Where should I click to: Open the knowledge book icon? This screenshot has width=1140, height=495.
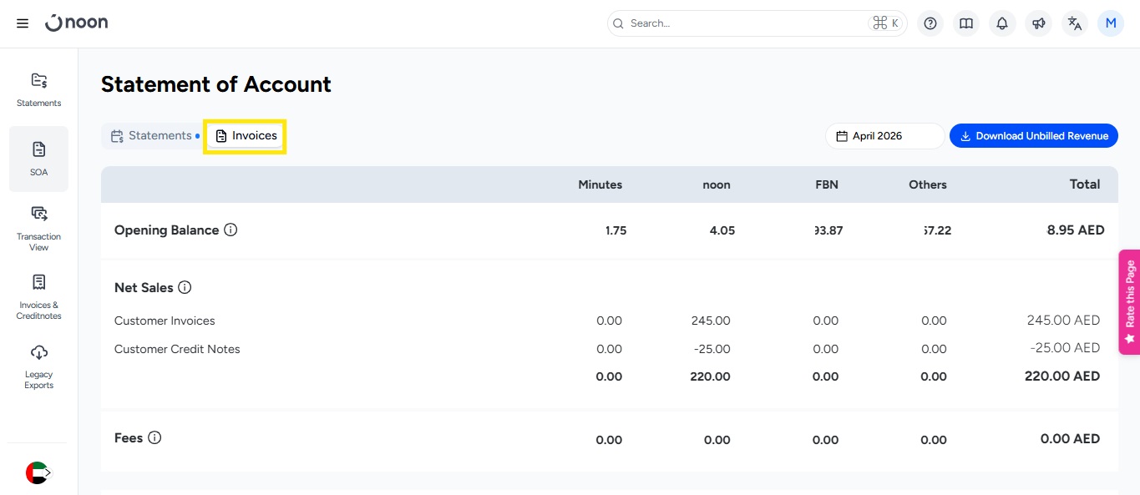[966, 23]
